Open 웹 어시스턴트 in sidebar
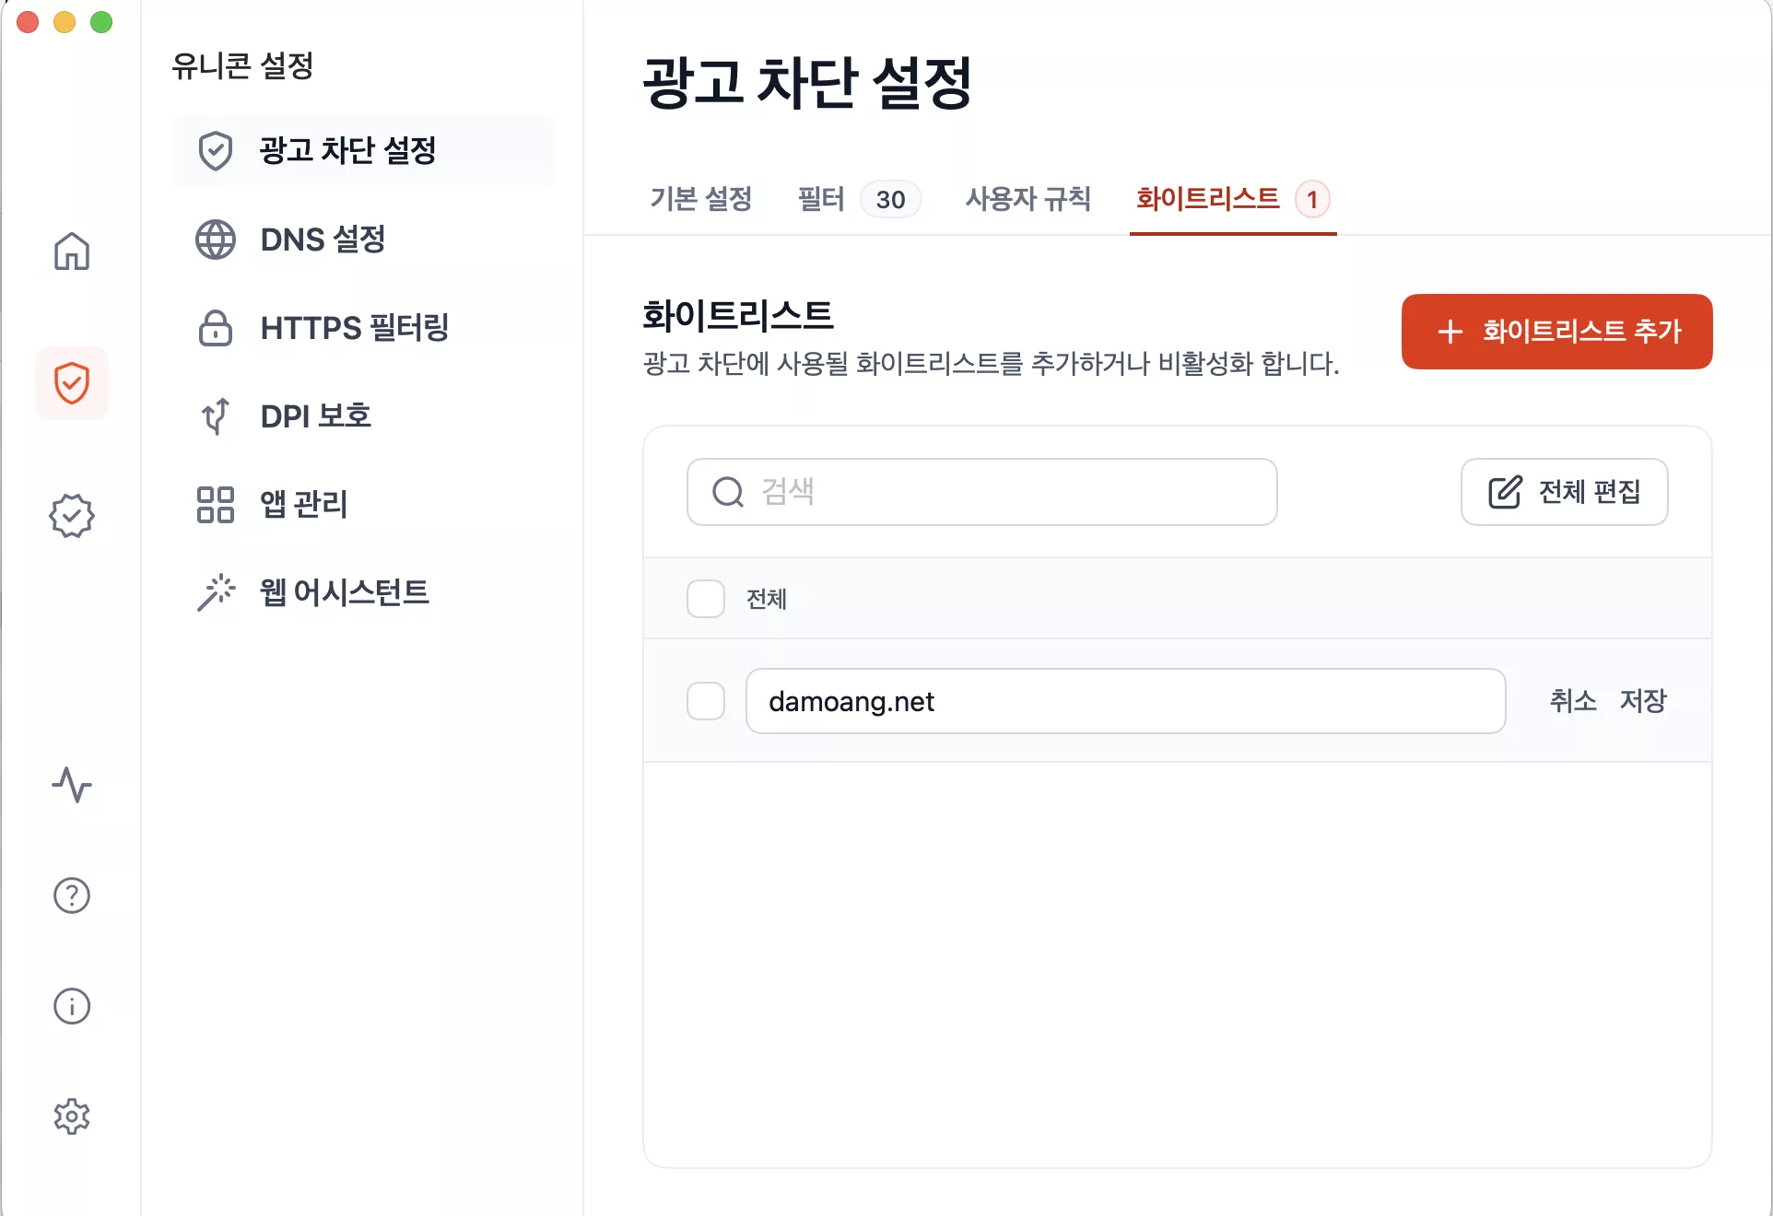 (x=364, y=593)
